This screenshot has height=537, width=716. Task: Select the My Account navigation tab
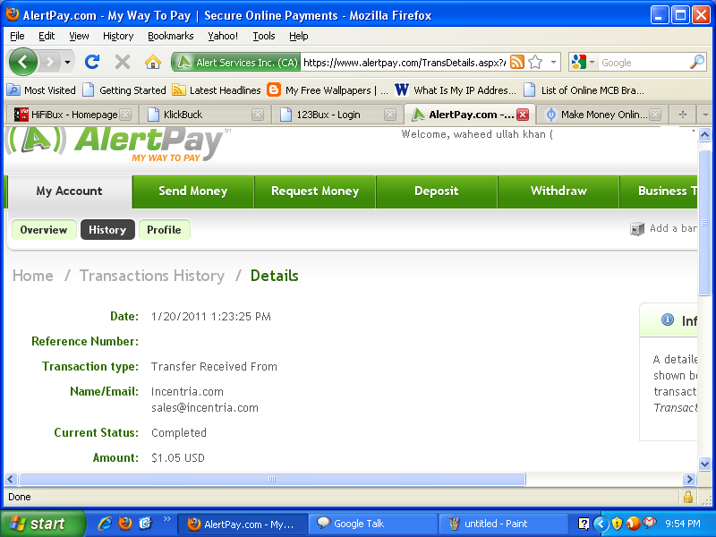[70, 192]
